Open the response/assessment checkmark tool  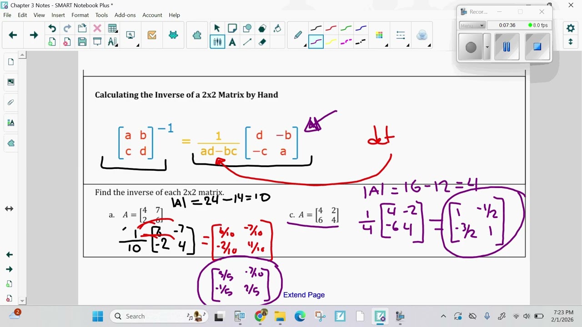tap(152, 35)
